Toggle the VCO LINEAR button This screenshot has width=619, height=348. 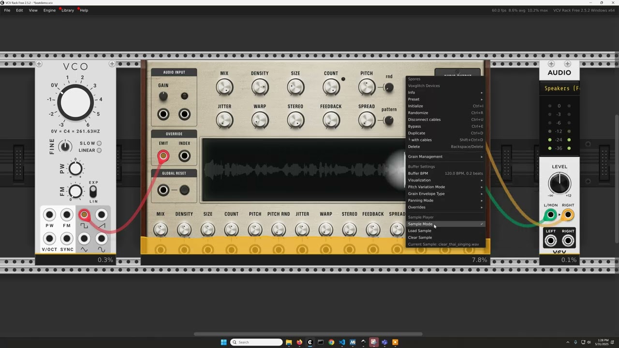(99, 150)
